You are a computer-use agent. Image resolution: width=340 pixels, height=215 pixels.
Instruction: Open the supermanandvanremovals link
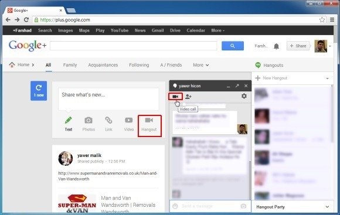point(108,176)
